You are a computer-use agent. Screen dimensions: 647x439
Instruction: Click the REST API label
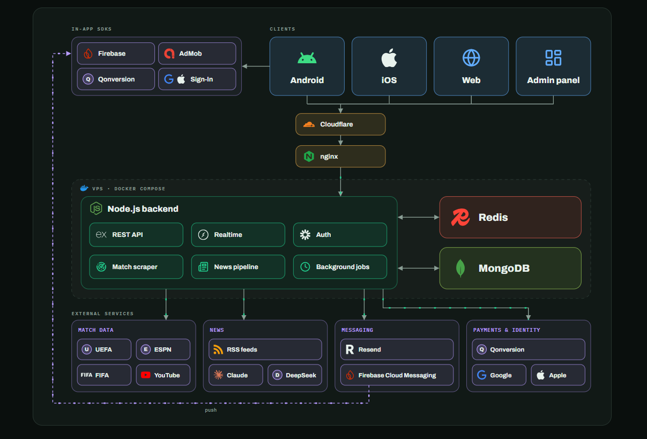(x=128, y=235)
